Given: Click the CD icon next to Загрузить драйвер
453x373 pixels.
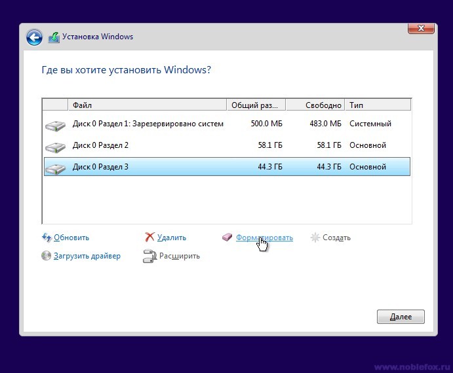Looking at the screenshot, I should tap(46, 256).
